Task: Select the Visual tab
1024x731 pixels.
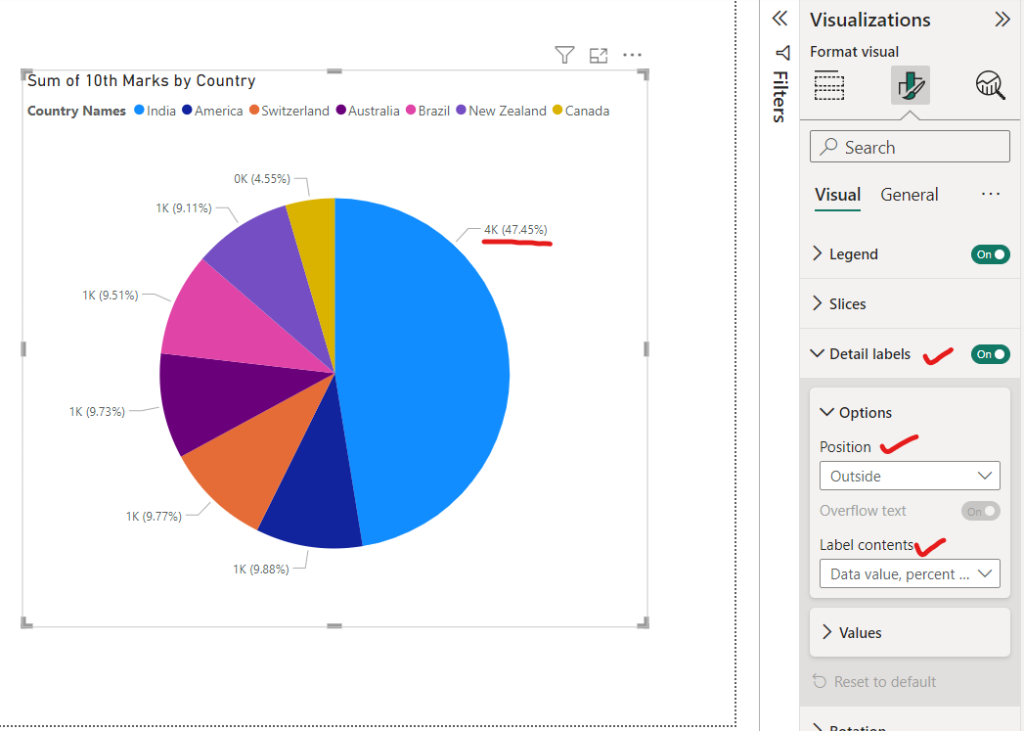Action: tap(837, 195)
